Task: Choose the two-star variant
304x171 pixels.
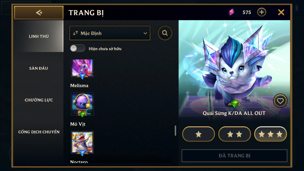Action: click(235, 134)
